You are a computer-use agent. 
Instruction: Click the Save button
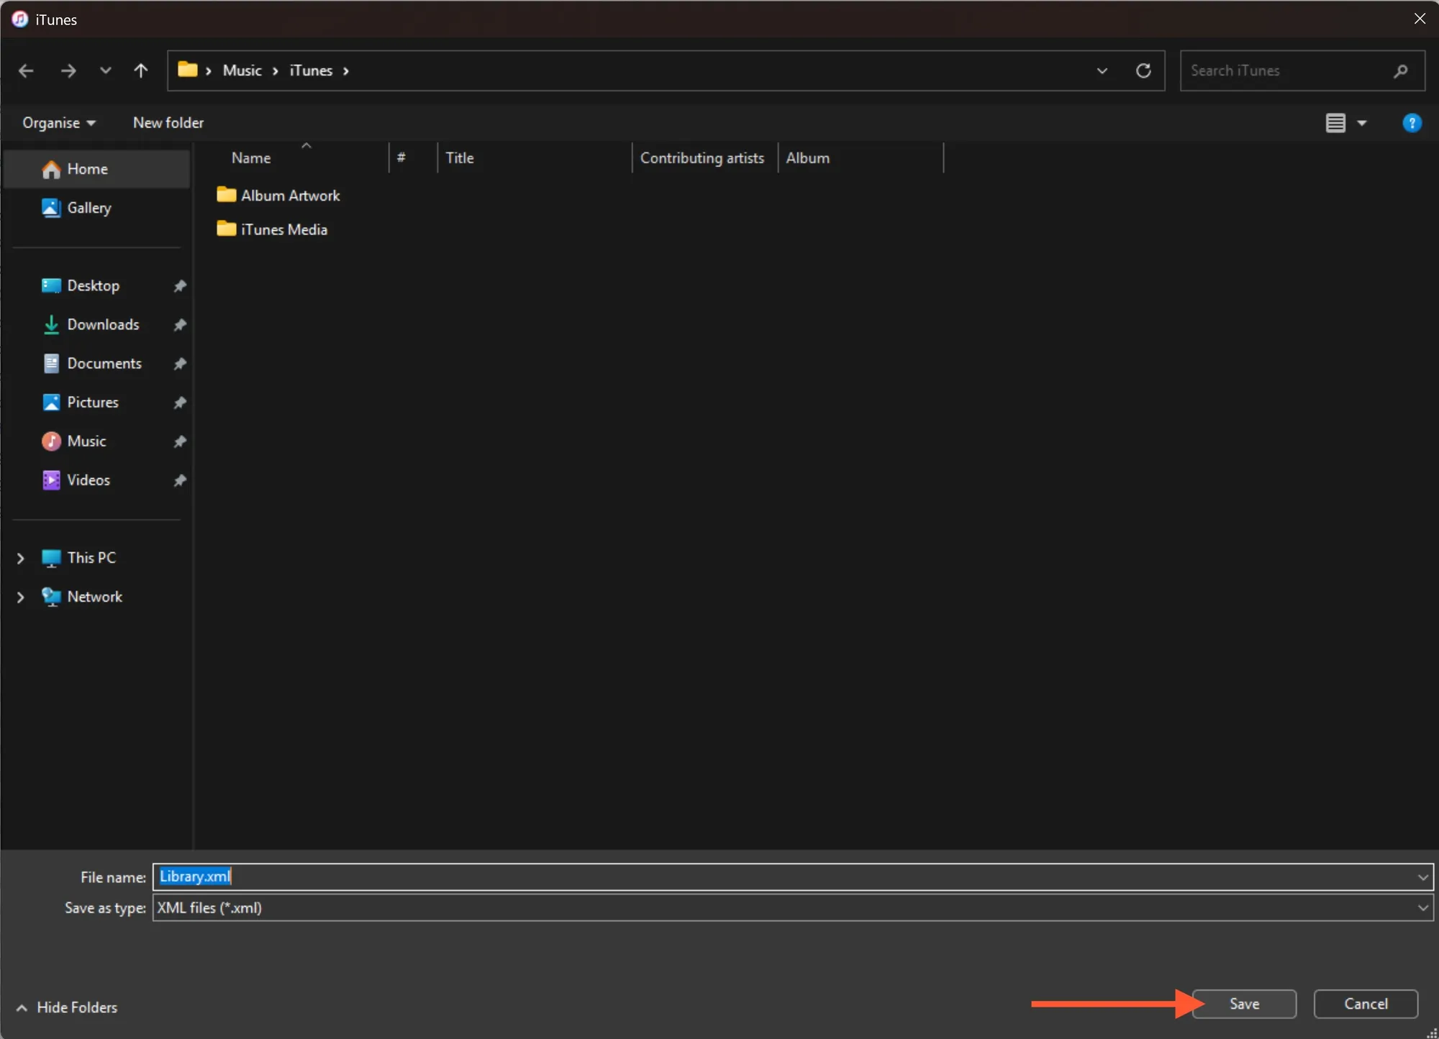tap(1244, 1004)
